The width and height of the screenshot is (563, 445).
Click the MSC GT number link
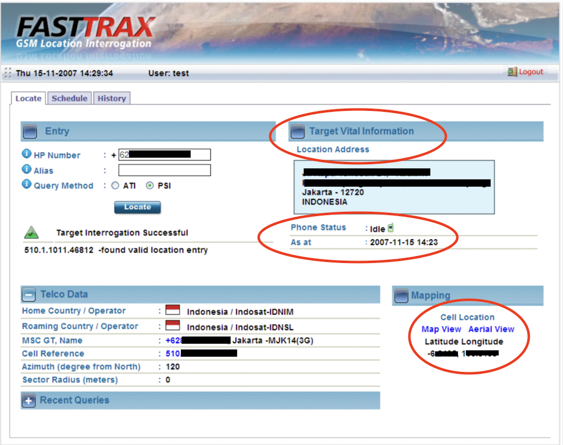point(198,340)
